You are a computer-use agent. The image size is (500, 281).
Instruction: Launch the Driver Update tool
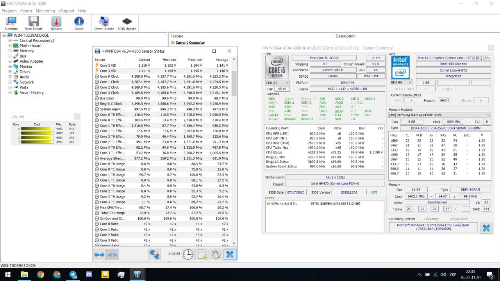pos(104,23)
